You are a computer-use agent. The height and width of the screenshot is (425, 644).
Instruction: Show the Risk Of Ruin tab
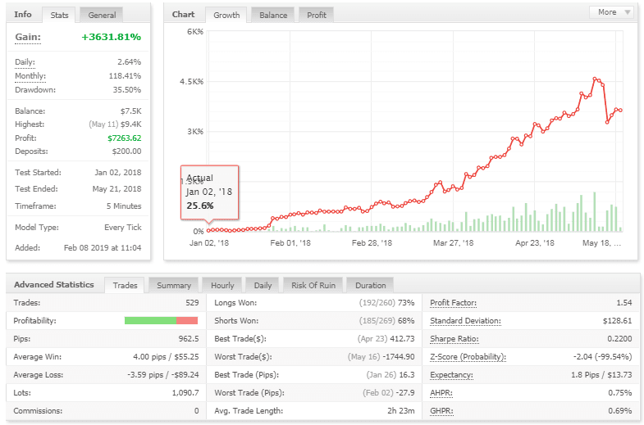pos(313,285)
